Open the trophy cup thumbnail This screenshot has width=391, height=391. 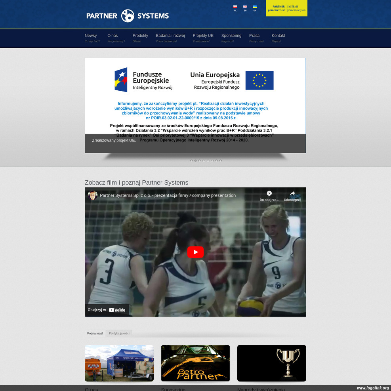[x=271, y=363]
